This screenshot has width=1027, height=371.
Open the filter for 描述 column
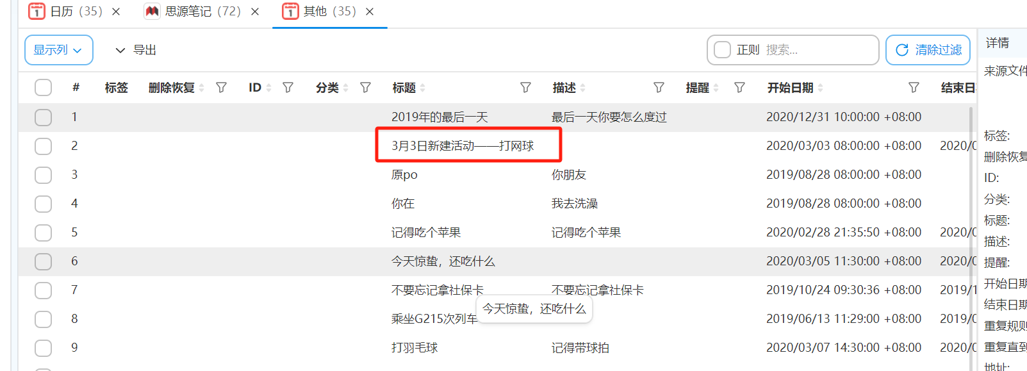659,88
